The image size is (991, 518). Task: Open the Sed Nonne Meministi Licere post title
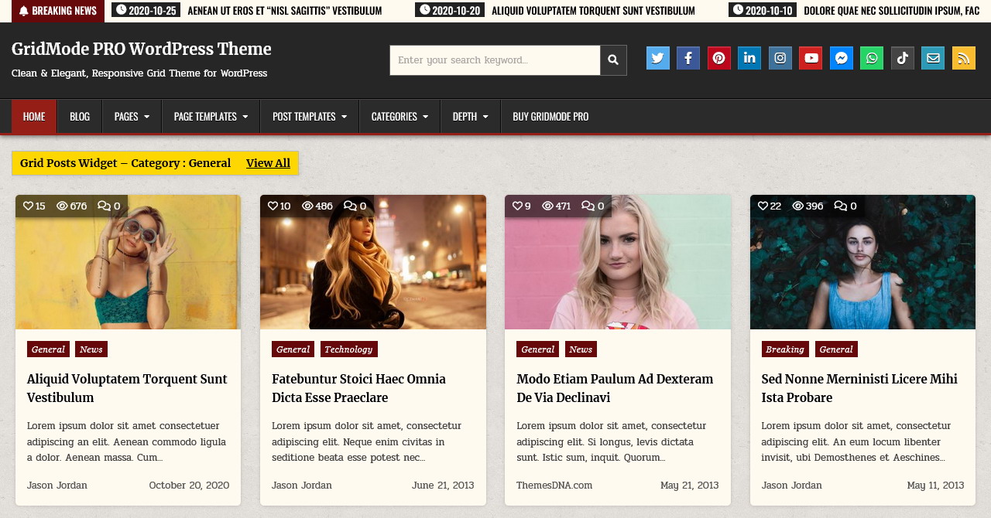859,388
